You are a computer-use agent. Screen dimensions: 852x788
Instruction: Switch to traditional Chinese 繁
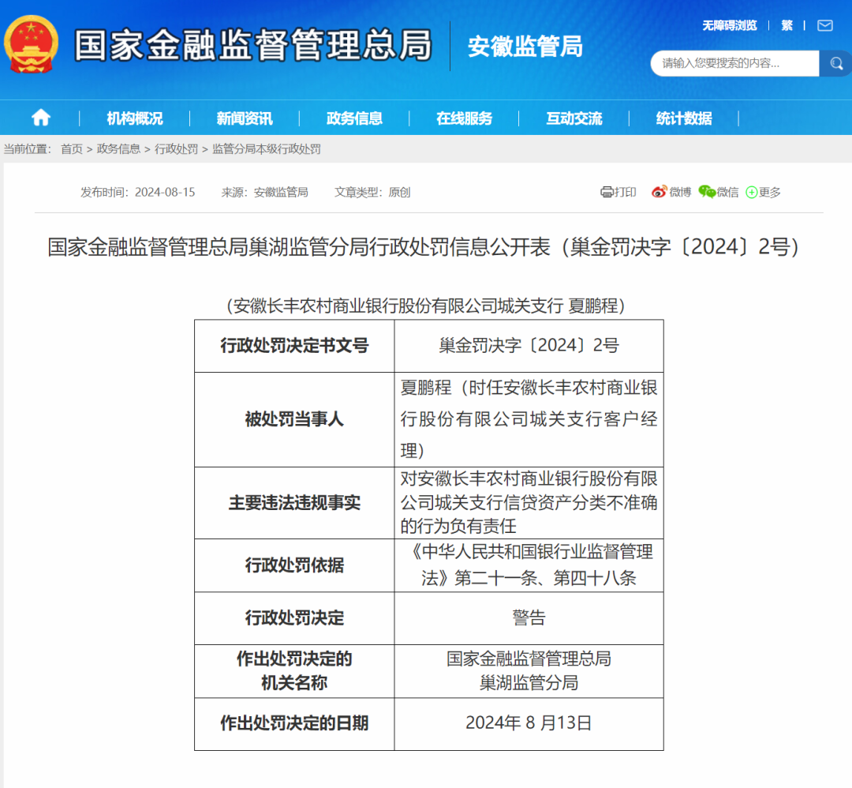[787, 25]
